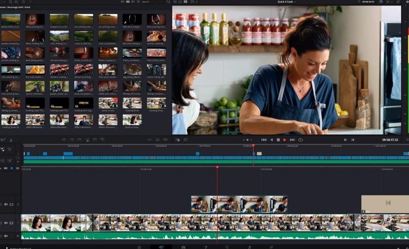The width and height of the screenshot is (409, 249).
Task: Toggle clip linking chain icon
Action: (x=6, y=168)
